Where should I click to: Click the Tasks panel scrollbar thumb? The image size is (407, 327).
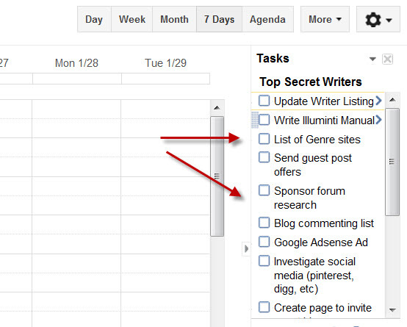coord(392,162)
